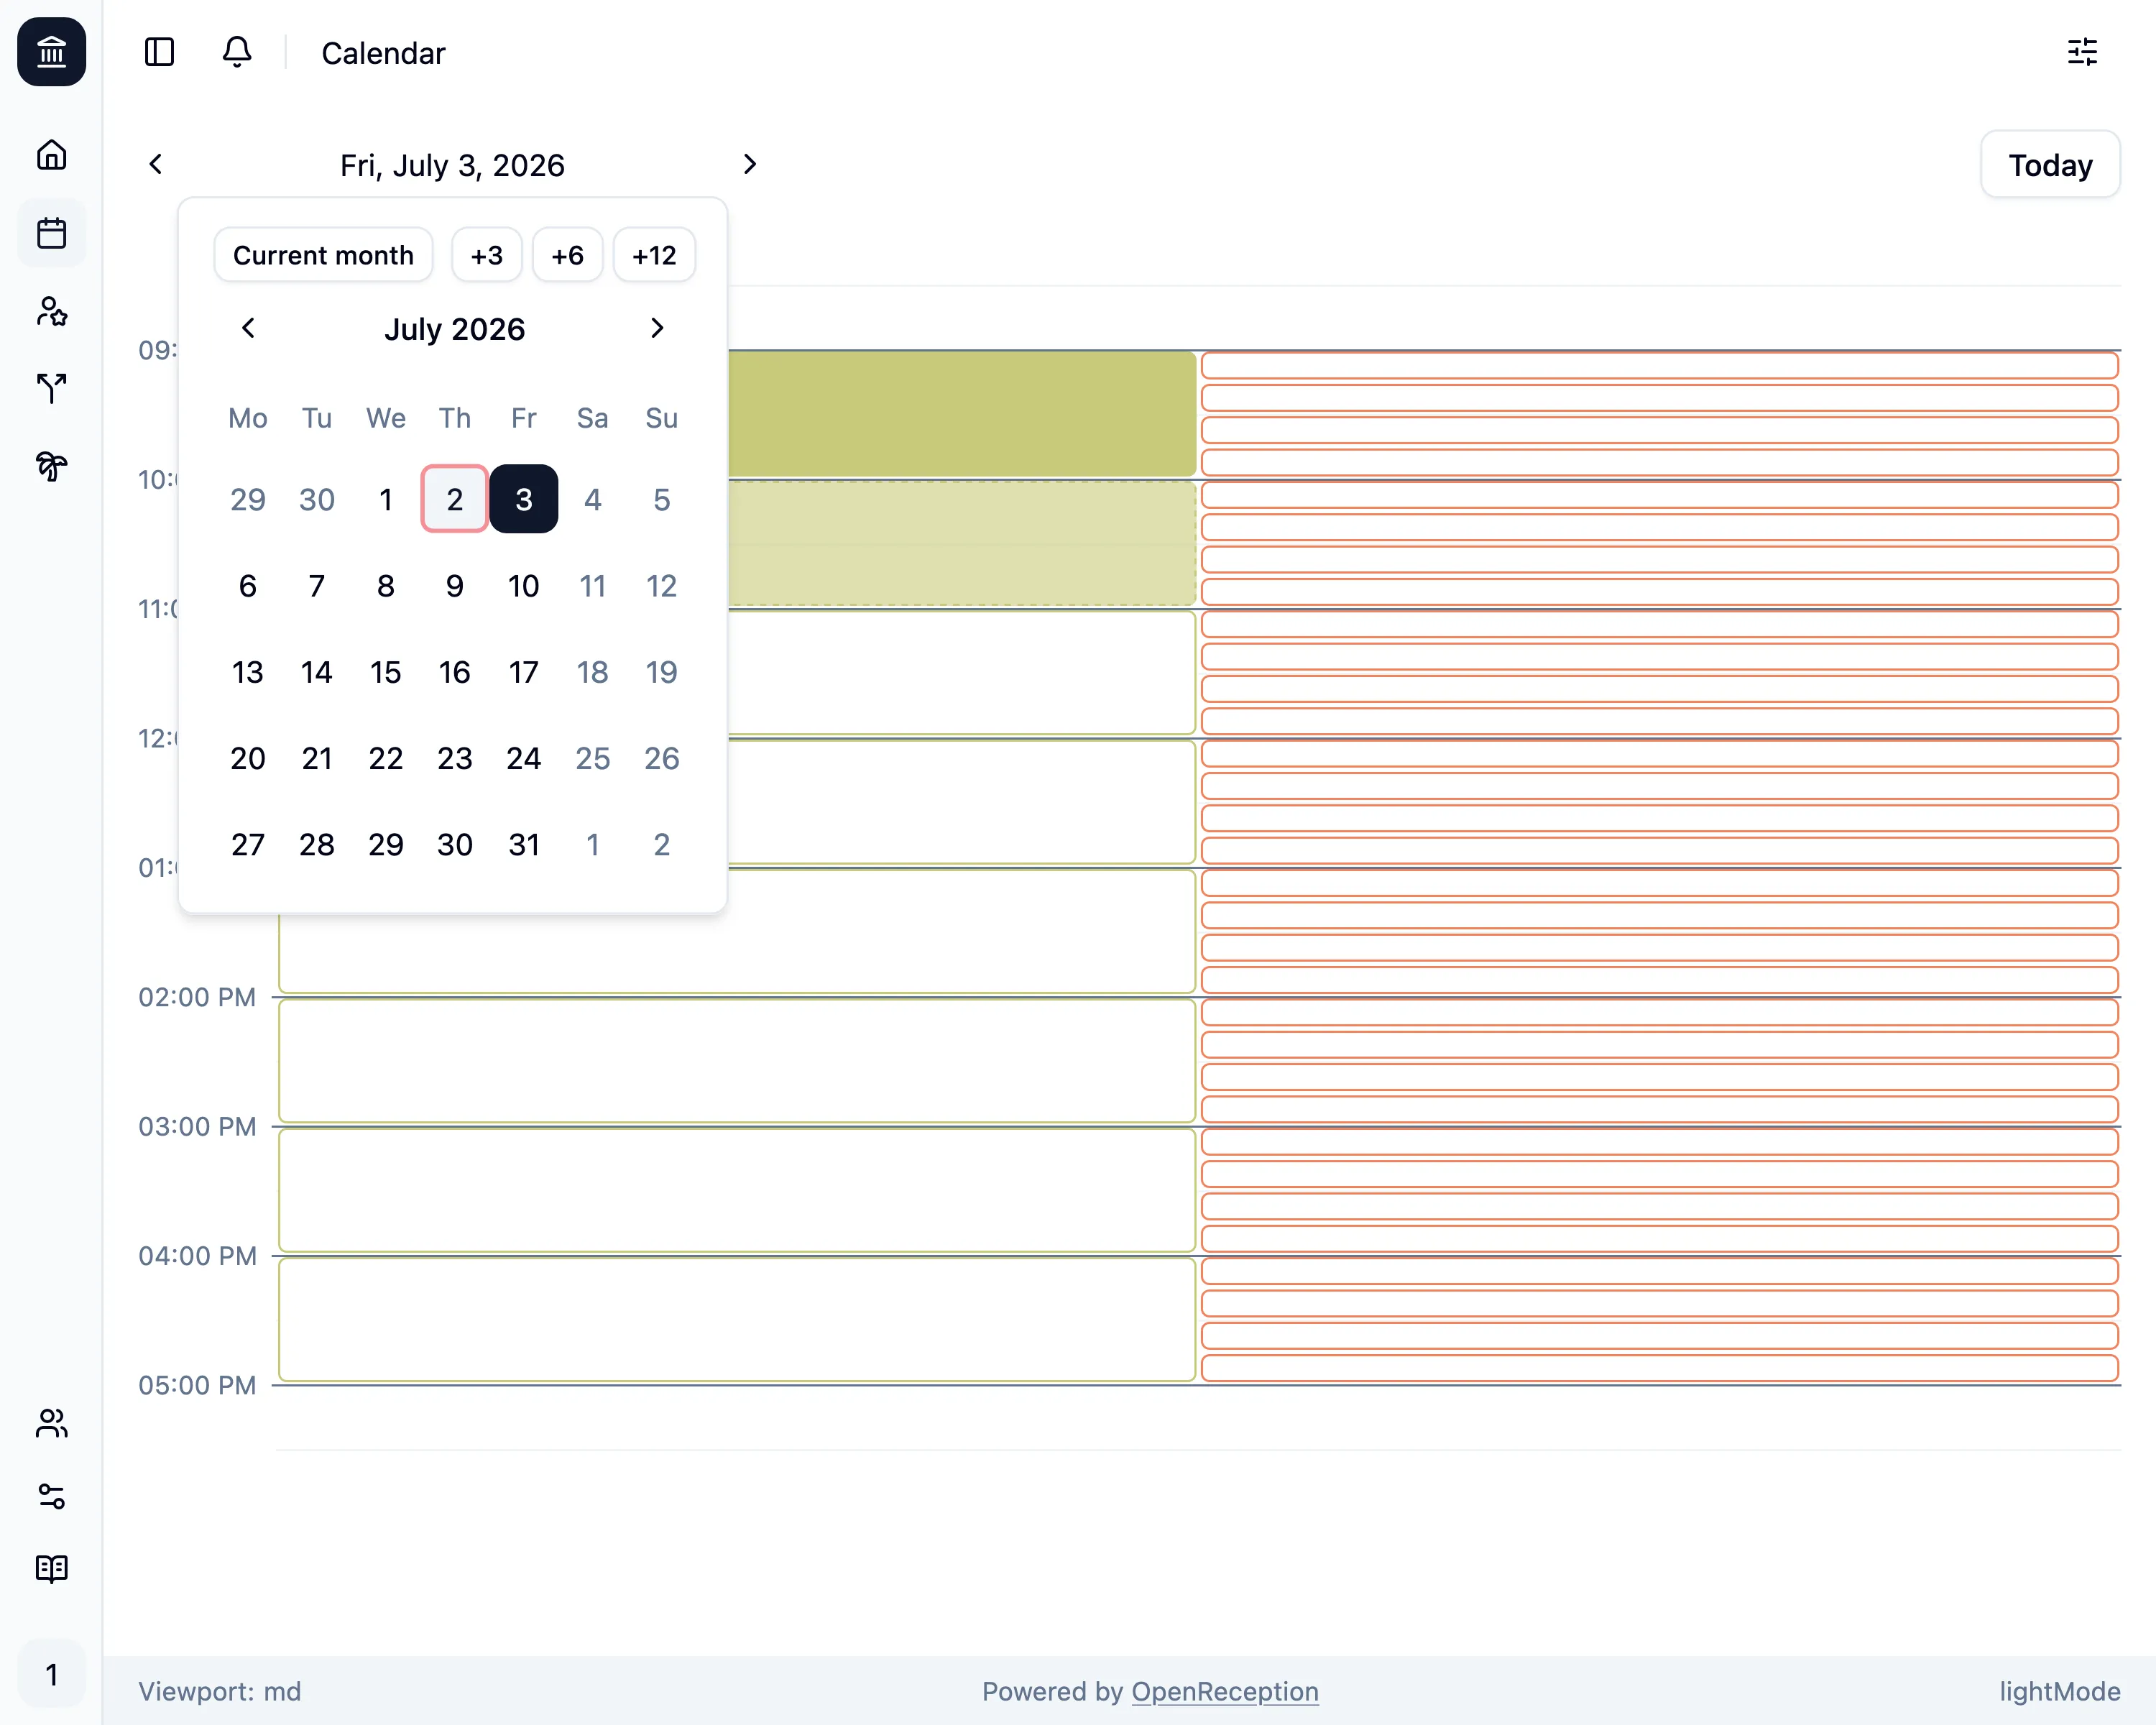
Task: Click the Current month button
Action: pyautogui.click(x=323, y=255)
